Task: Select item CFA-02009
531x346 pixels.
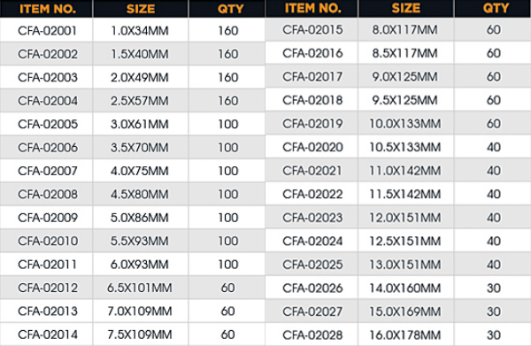Action: click(x=48, y=218)
